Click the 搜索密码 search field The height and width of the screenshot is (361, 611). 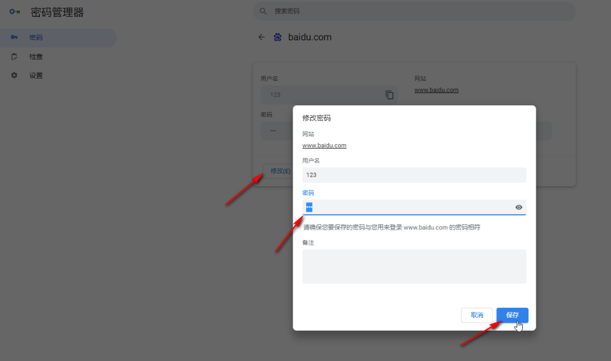click(414, 11)
